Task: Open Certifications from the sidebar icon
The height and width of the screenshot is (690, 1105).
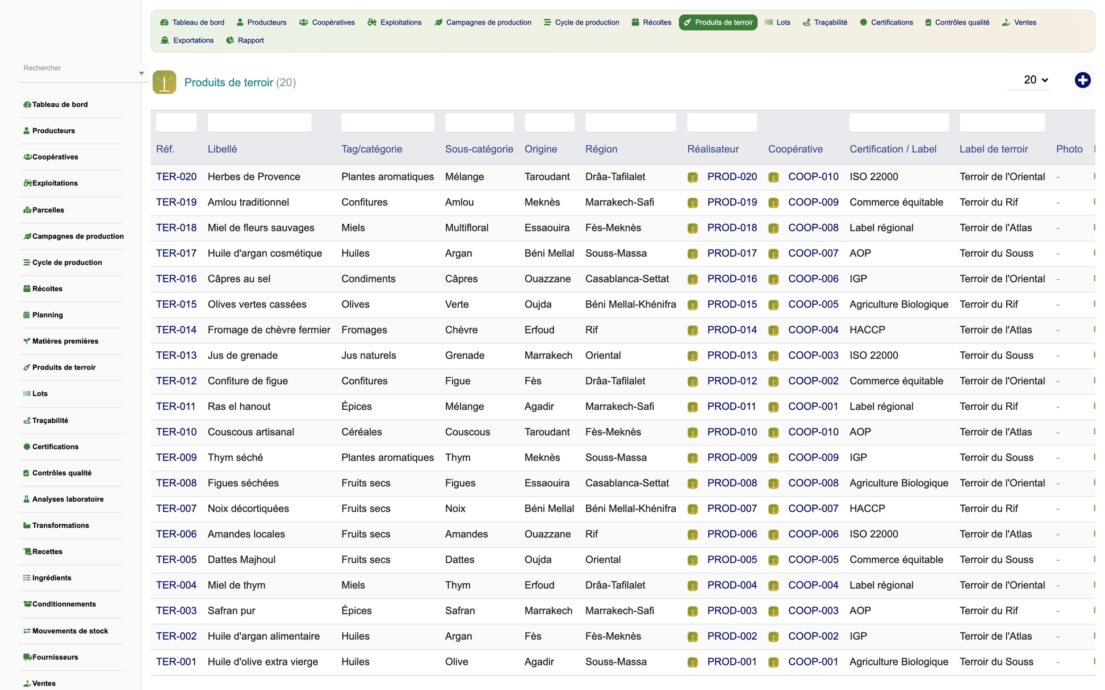Action: tap(26, 447)
